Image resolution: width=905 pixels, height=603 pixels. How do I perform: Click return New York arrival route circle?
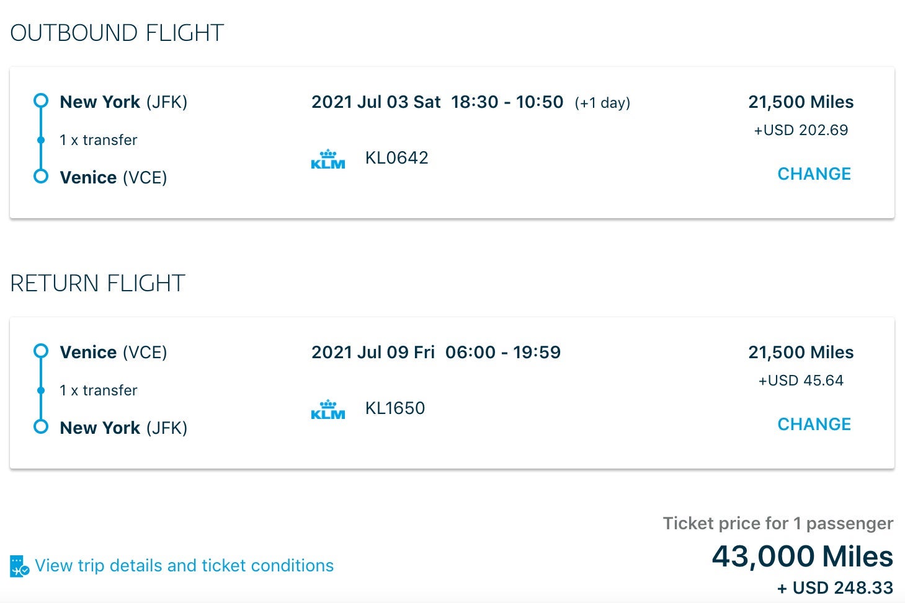[x=41, y=427]
